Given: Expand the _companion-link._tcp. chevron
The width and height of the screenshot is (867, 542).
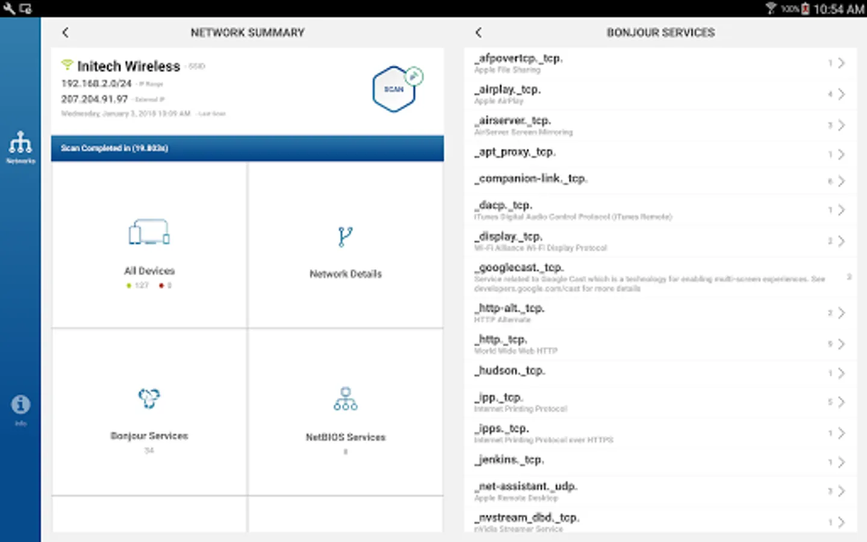Looking at the screenshot, I should (x=842, y=181).
